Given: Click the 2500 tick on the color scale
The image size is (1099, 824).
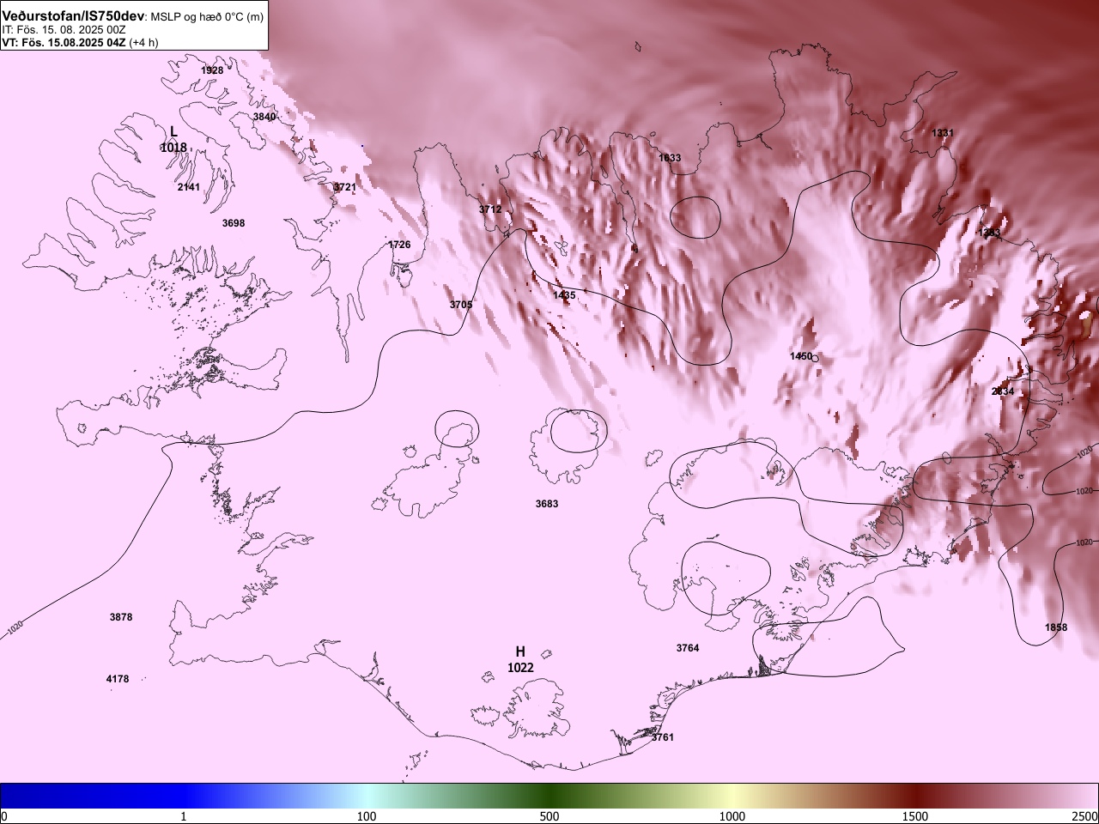Looking at the screenshot, I should click(1084, 816).
